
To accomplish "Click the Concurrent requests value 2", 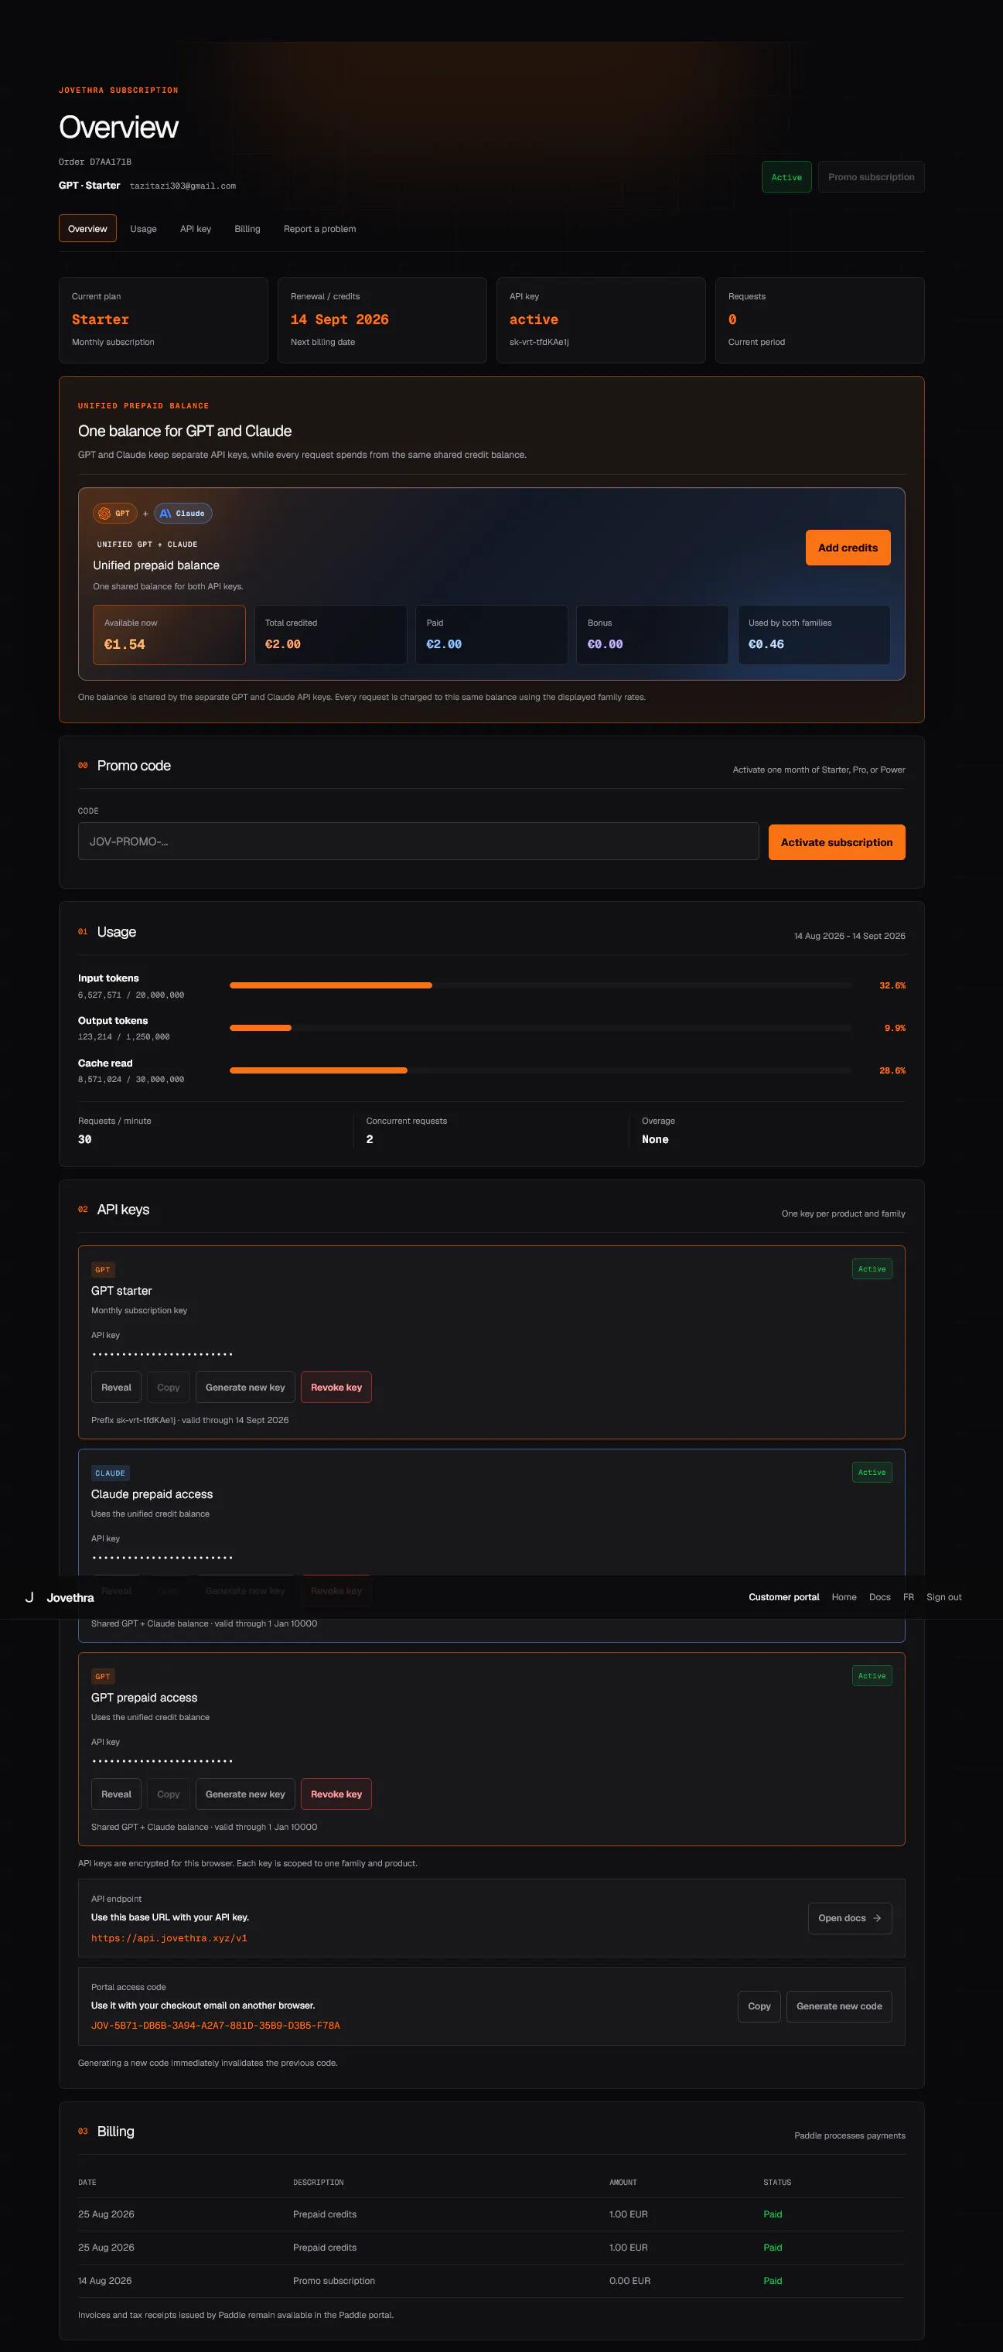I will tap(370, 1139).
